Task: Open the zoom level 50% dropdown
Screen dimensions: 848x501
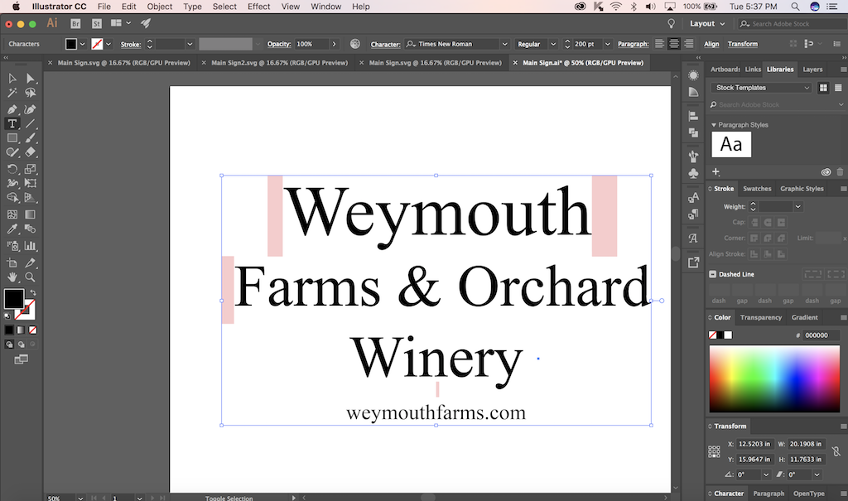Action: click(80, 498)
